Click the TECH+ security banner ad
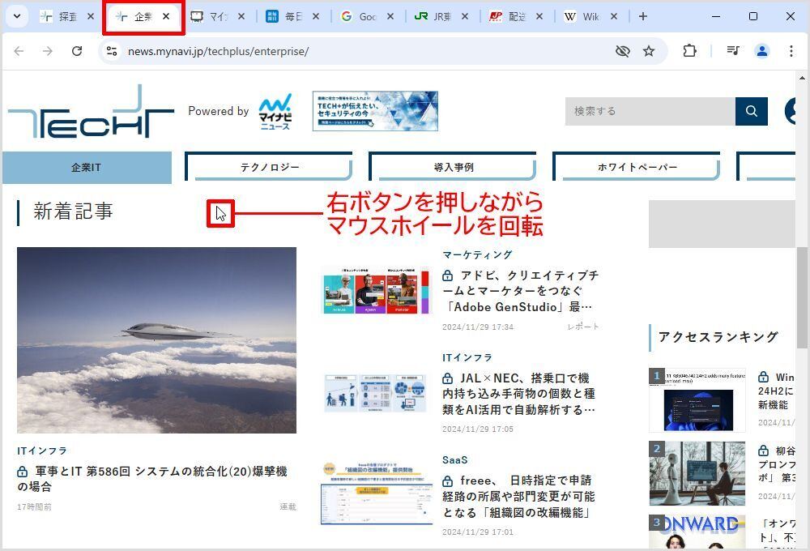 [x=376, y=111]
